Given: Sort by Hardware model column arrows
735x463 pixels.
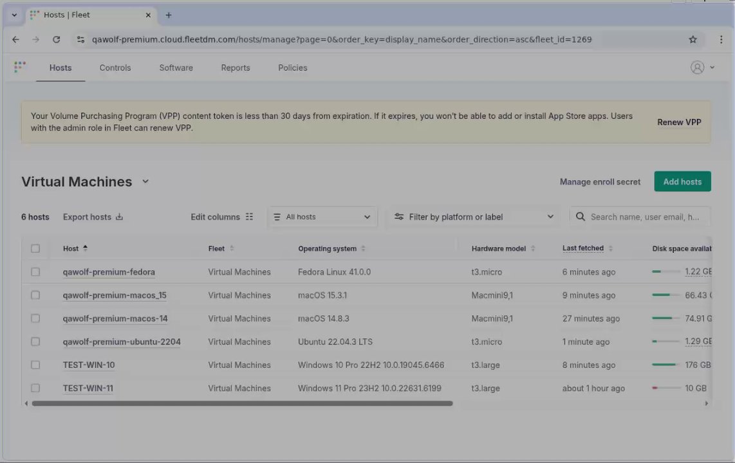Looking at the screenshot, I should click(533, 248).
